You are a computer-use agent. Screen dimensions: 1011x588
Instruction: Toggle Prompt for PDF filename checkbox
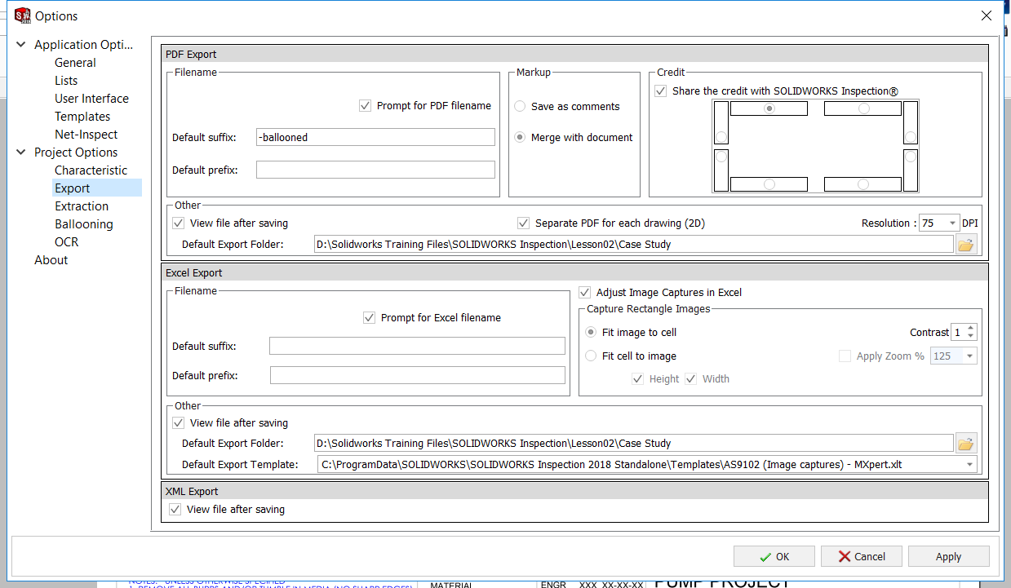[x=365, y=105]
